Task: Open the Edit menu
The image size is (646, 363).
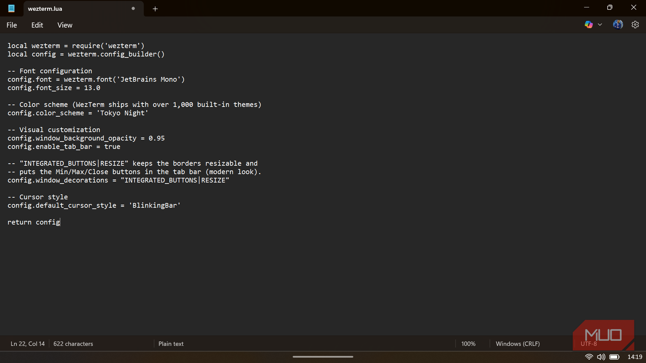Action: 37,25
